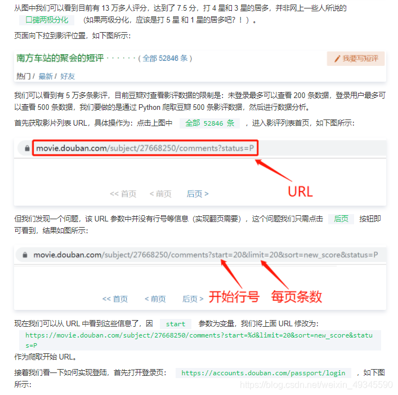The image size is (398, 395).
Task: Click the start inline code label
Action: pyautogui.click(x=176, y=324)
